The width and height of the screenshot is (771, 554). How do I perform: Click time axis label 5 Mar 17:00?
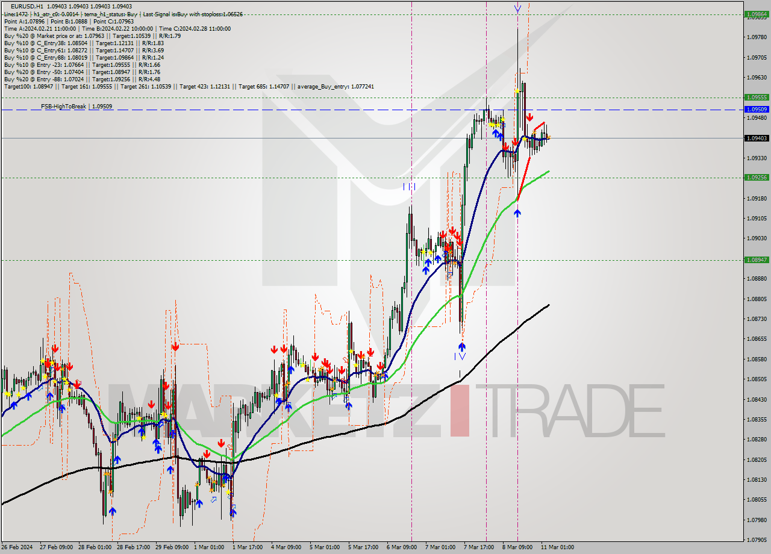pos(363,547)
